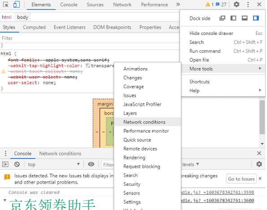Open Settings from More tools submenu
Viewport: 267px width, 210px height.
pos(147,202)
